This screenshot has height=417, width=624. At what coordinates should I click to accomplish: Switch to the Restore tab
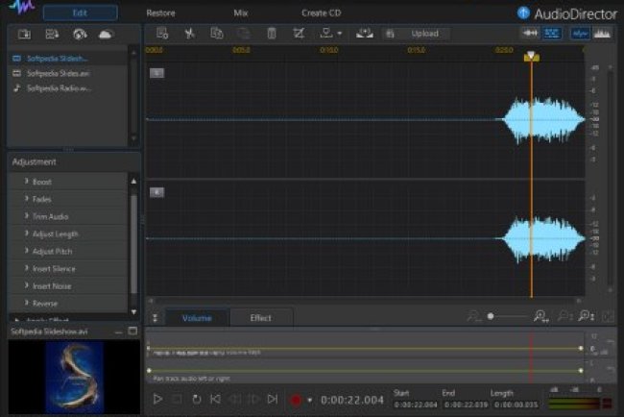[160, 13]
